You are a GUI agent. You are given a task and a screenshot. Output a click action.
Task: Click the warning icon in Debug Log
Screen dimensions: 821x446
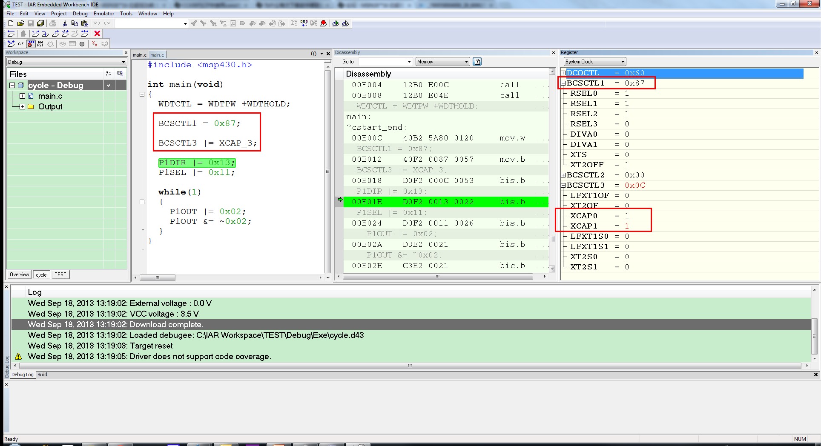click(x=18, y=357)
